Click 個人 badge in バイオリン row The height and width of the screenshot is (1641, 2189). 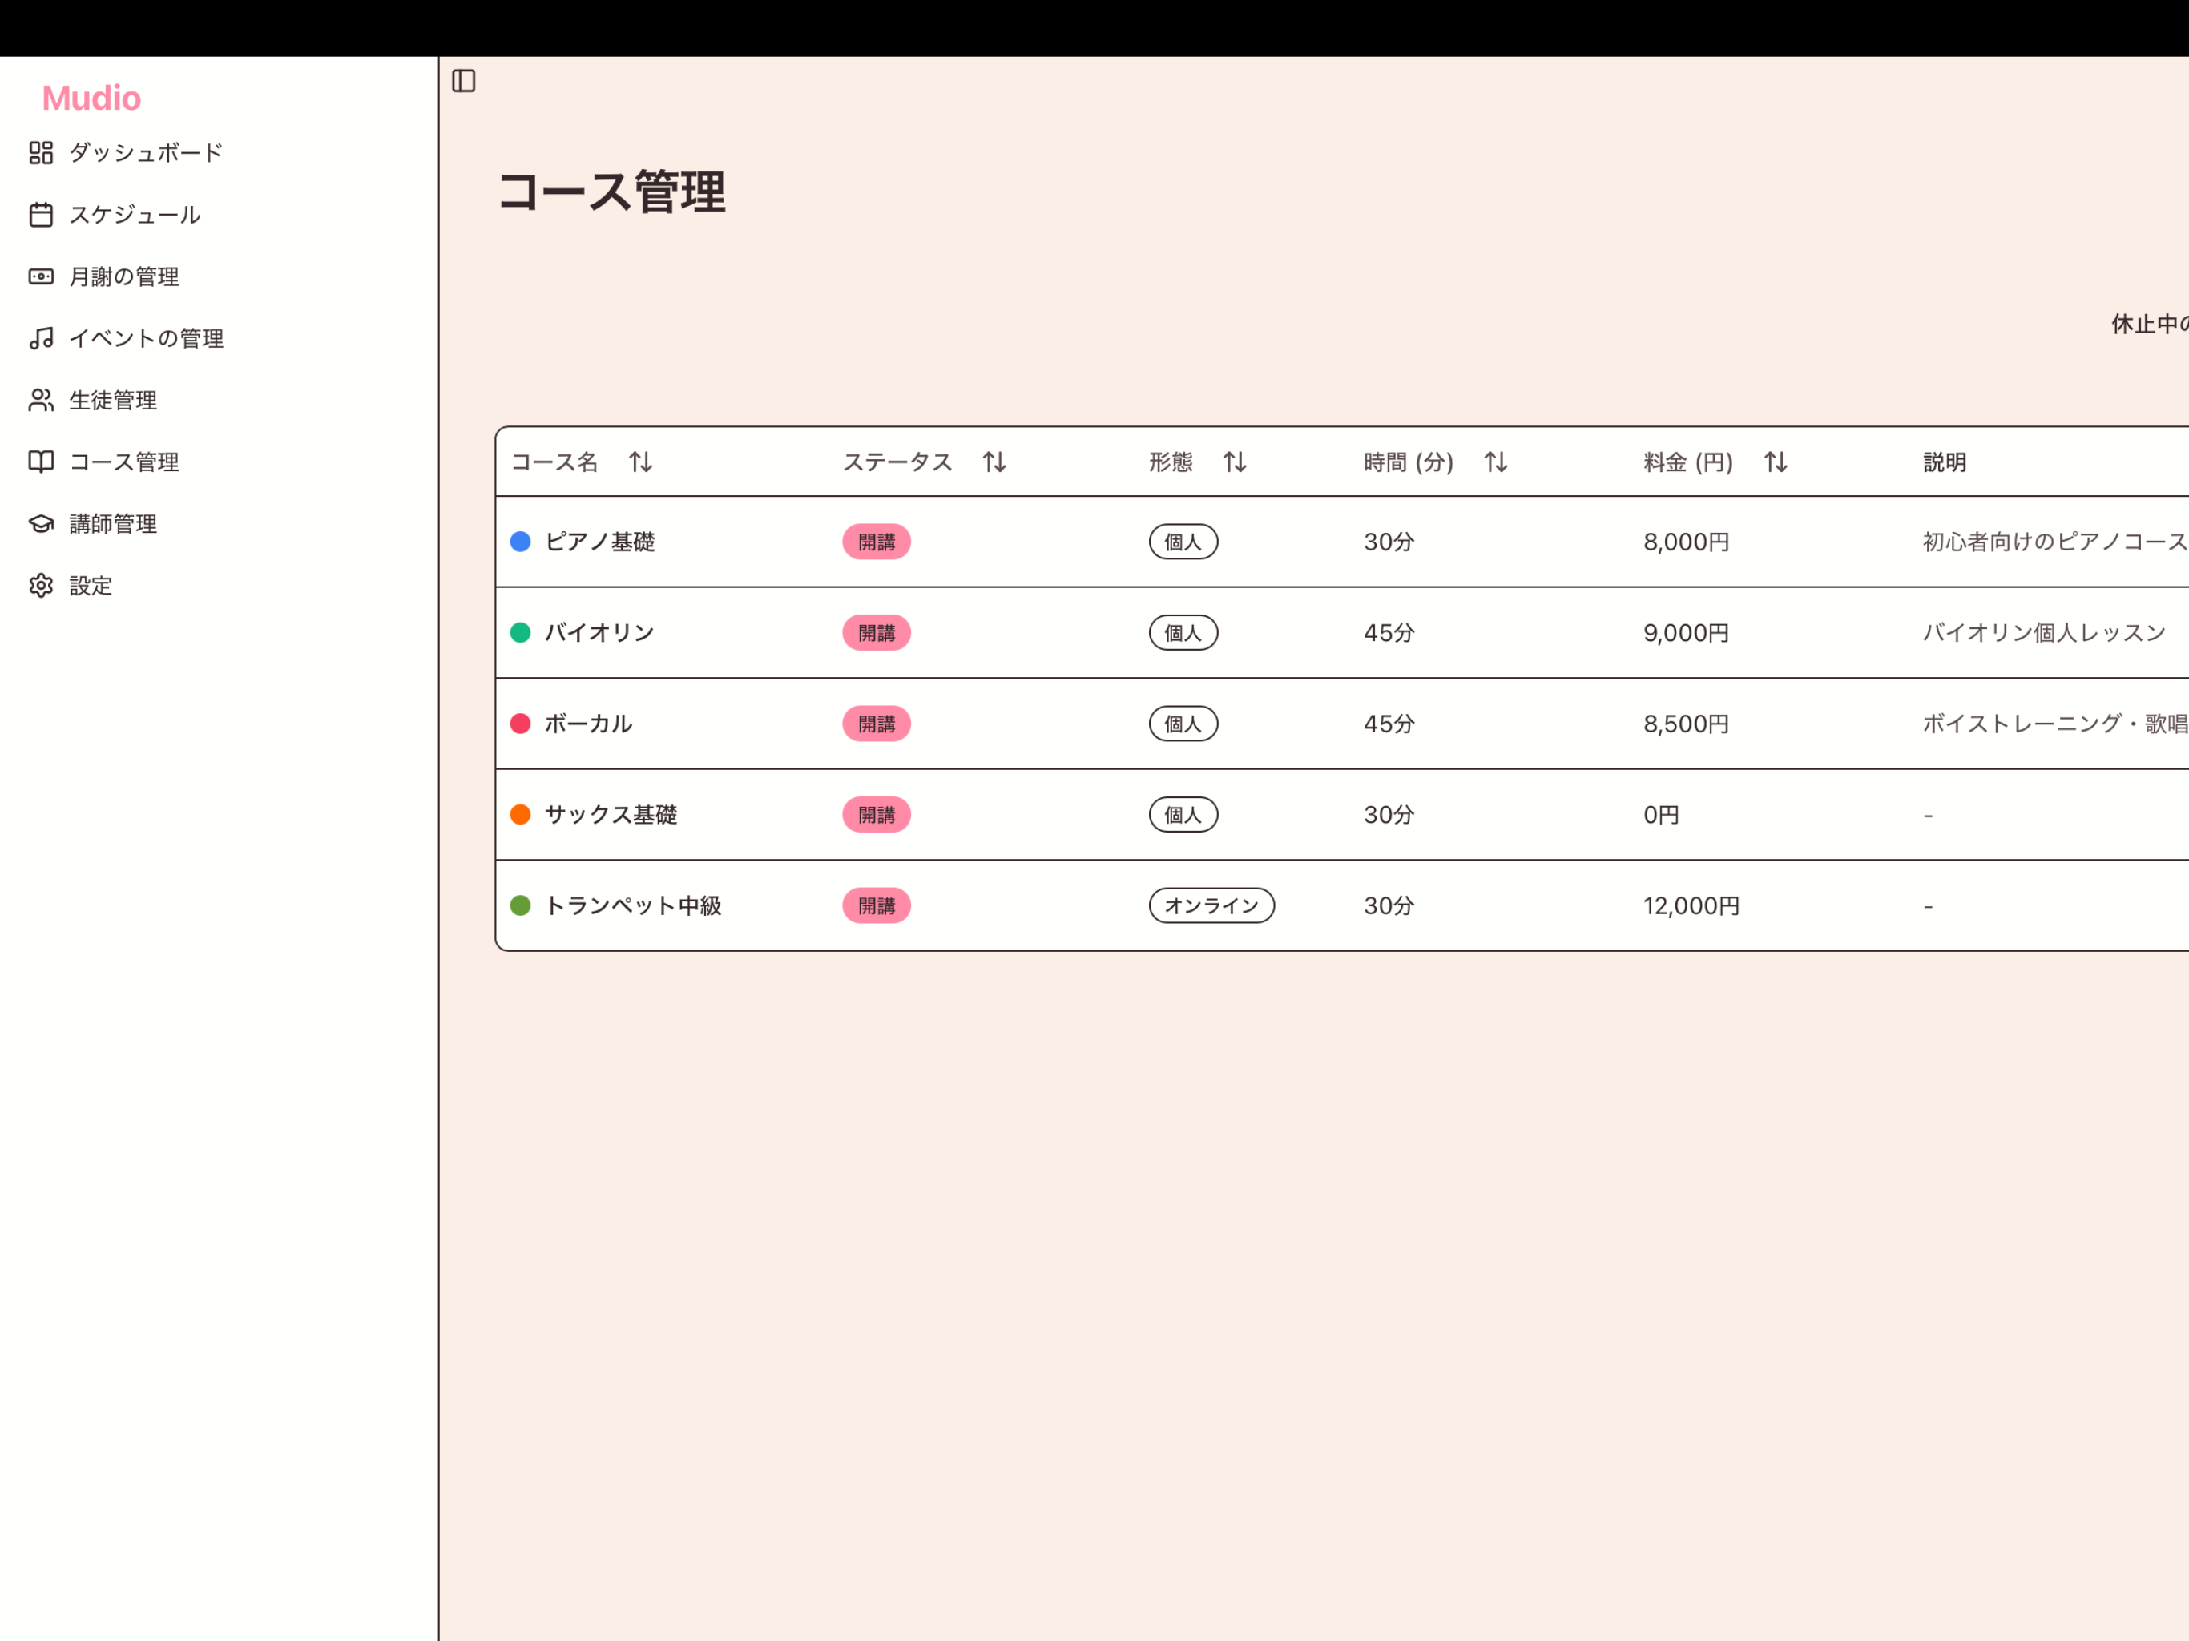[1183, 632]
